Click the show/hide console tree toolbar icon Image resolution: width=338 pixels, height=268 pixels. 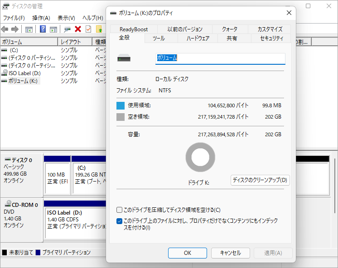coord(29,29)
